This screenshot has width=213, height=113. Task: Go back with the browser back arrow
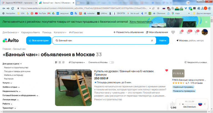click(x=4, y=8)
